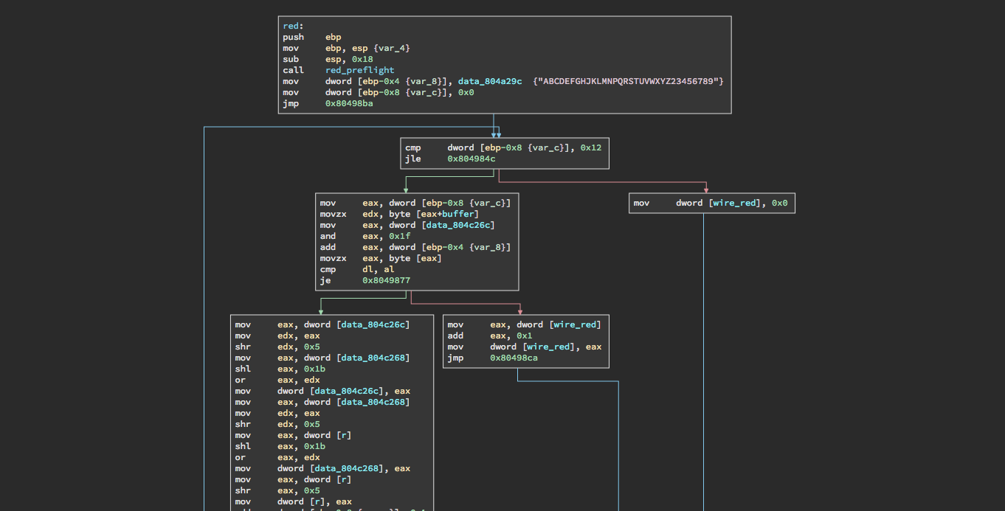Select the 'movzx eax, byte [eax]' instruction
Image resolution: width=1005 pixels, height=511 pixels.
[381, 258]
